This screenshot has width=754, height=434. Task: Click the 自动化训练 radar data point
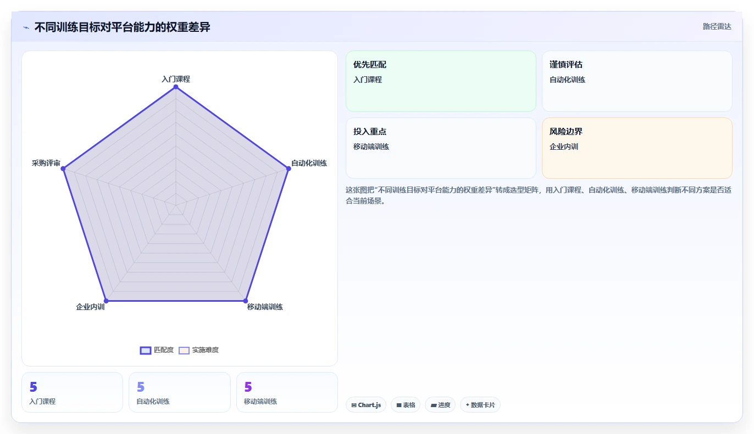tap(289, 168)
